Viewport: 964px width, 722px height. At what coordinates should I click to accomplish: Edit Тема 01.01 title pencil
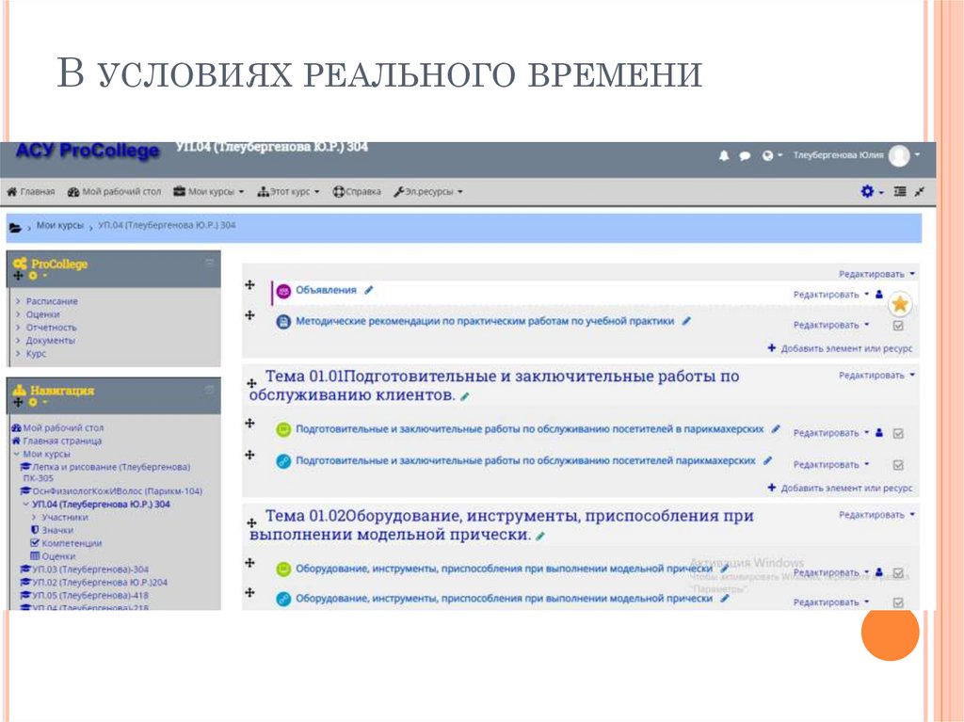point(465,396)
